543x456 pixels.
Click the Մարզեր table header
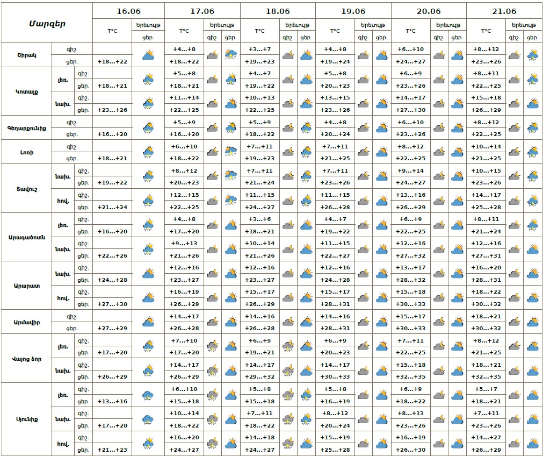[47, 23]
